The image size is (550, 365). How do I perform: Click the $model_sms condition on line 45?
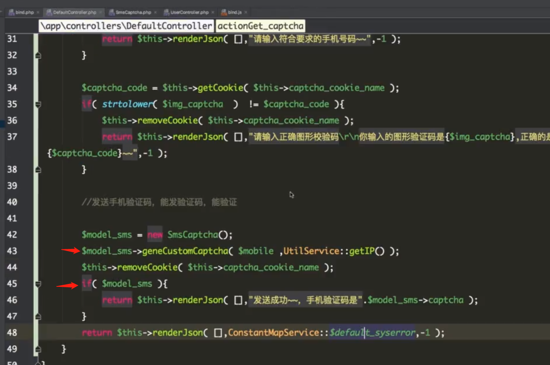click(x=127, y=284)
